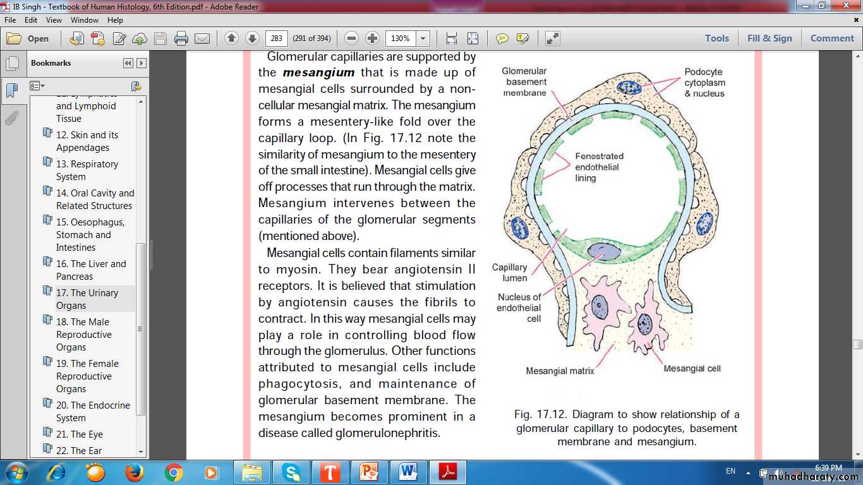Viewport: 863px width, 485px height.
Task: Open the View menu
Action: [54, 20]
